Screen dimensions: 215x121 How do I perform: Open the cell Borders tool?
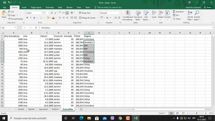(41, 18)
